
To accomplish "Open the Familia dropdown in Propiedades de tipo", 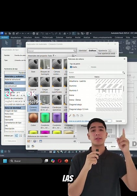I will pos(20,55).
